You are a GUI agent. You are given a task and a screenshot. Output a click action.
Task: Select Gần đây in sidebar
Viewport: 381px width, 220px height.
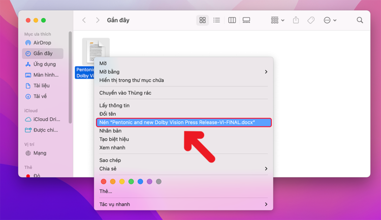click(x=43, y=53)
